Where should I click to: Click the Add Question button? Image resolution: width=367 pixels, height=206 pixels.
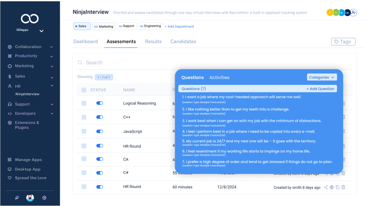320,89
